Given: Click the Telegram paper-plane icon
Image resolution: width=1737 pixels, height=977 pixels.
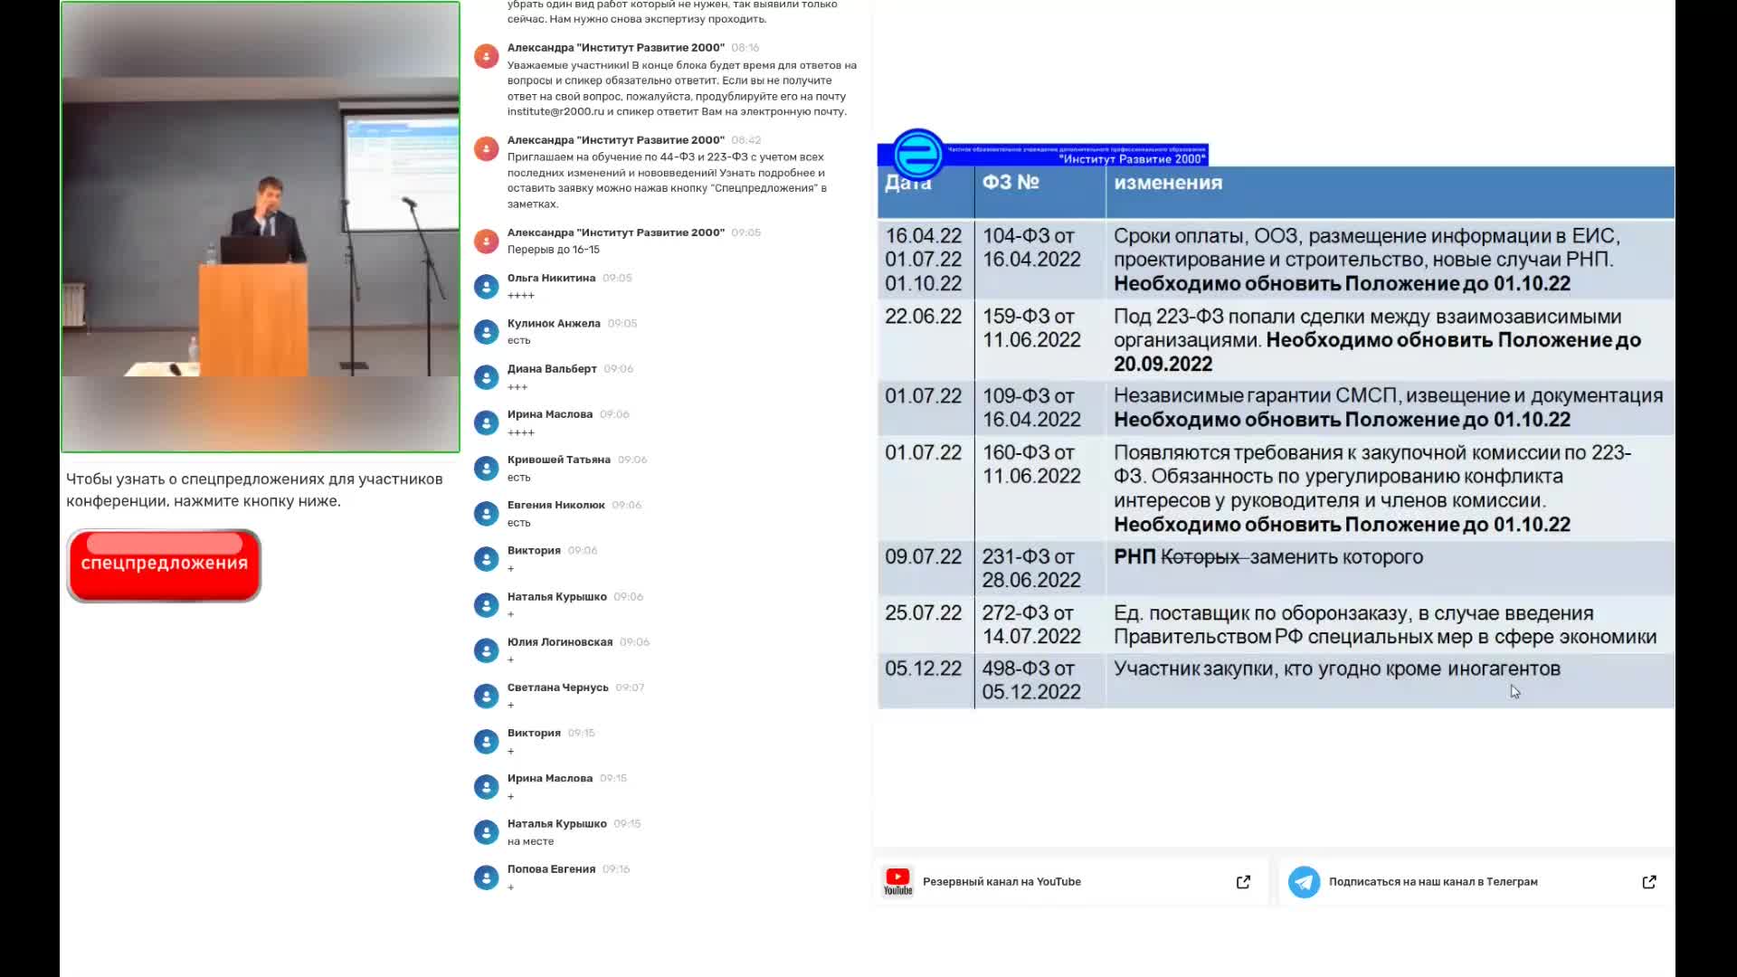Looking at the screenshot, I should point(1304,882).
